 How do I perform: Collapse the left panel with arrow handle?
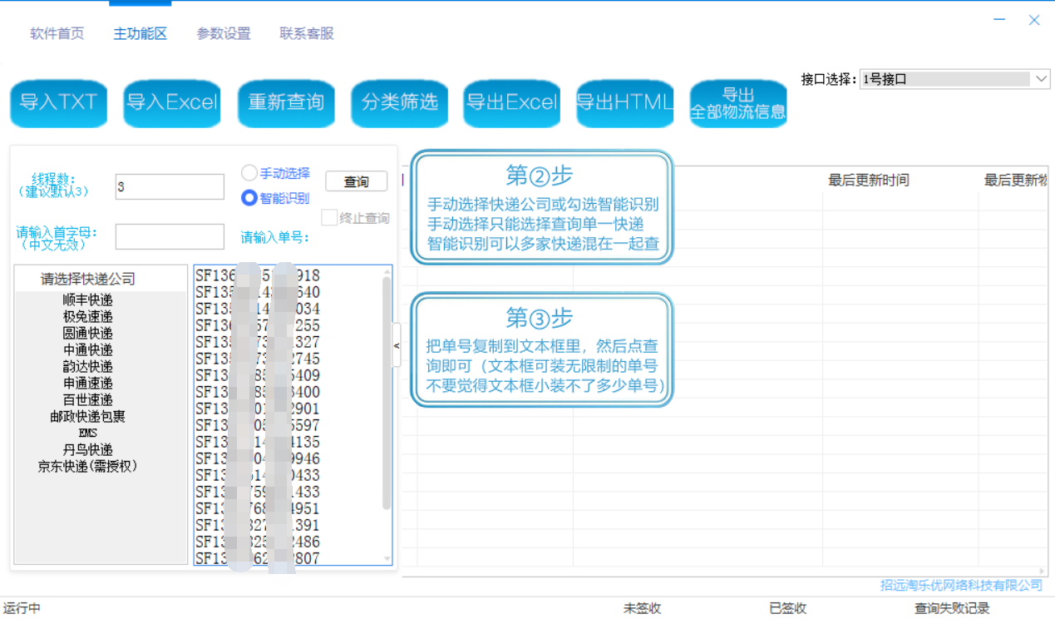pos(397,345)
